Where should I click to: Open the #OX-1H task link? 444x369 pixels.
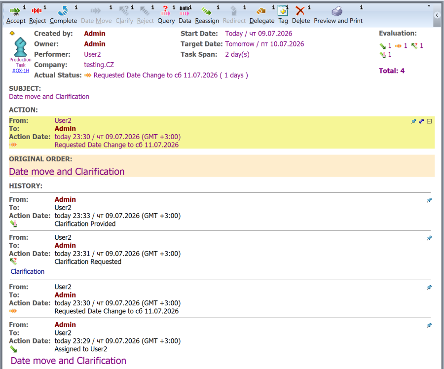[20, 71]
